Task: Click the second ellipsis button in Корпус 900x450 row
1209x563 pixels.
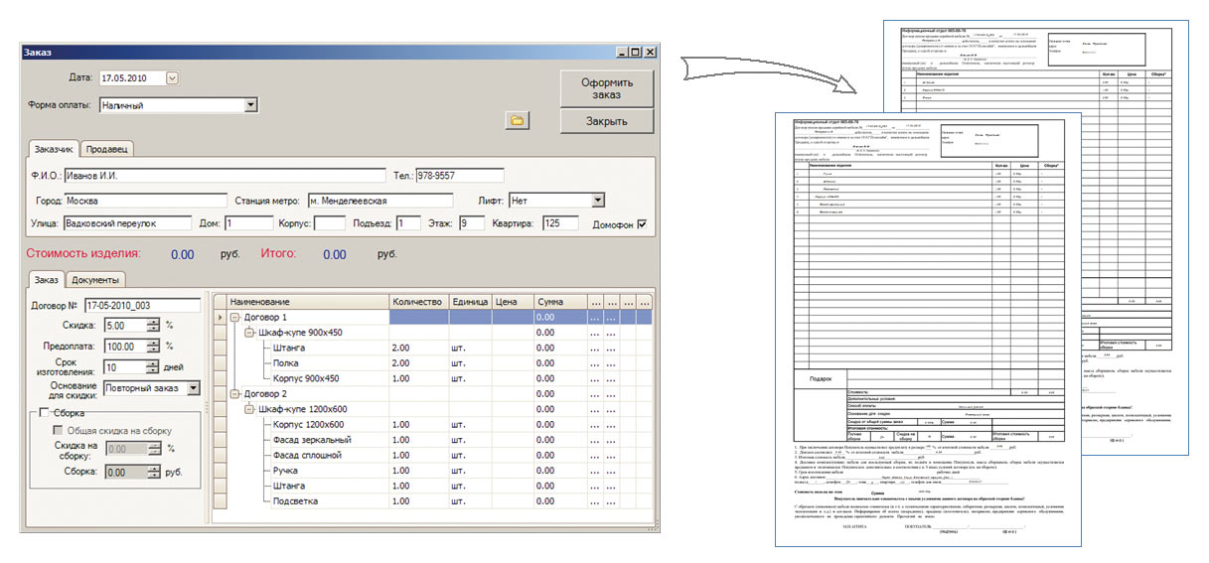Action: (x=611, y=378)
